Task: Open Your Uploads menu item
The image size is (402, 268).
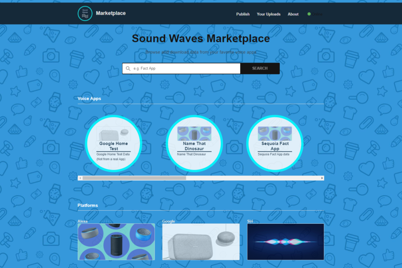Action: click(x=269, y=14)
